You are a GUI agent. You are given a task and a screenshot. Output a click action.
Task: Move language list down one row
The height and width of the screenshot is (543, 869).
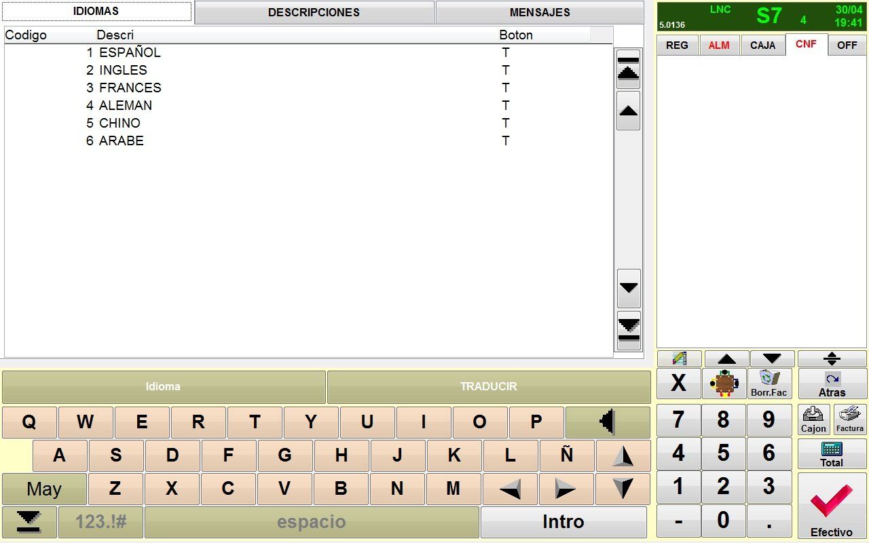629,288
